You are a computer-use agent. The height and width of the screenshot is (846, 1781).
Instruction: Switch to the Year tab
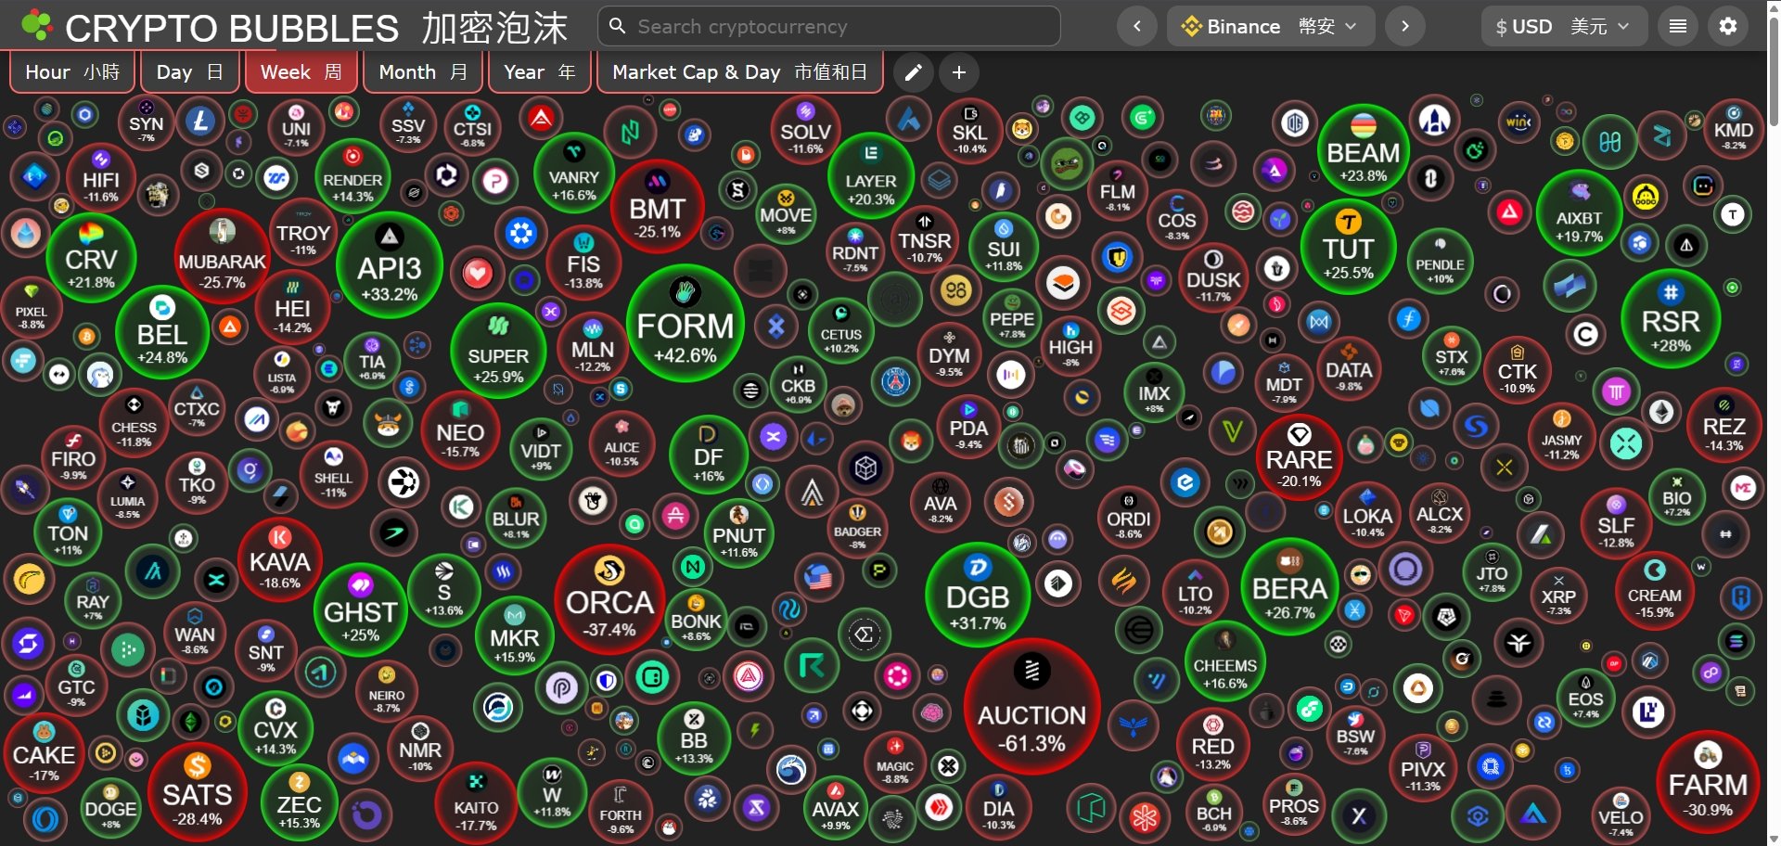pos(540,72)
